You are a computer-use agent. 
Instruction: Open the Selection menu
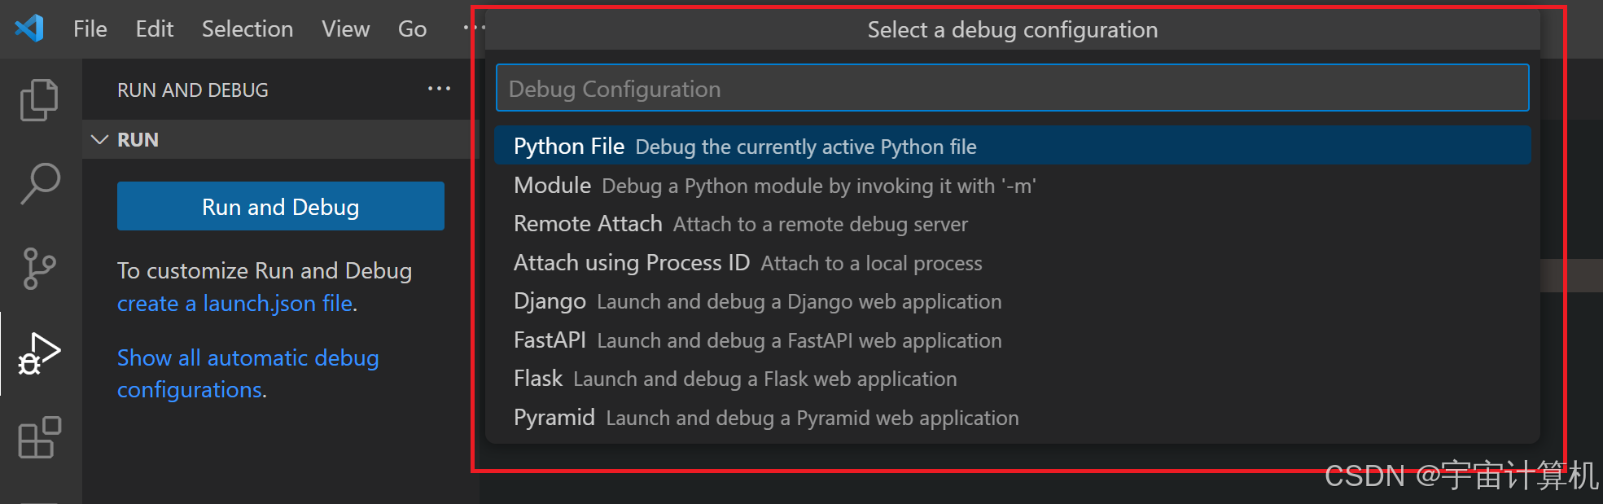coord(247,29)
